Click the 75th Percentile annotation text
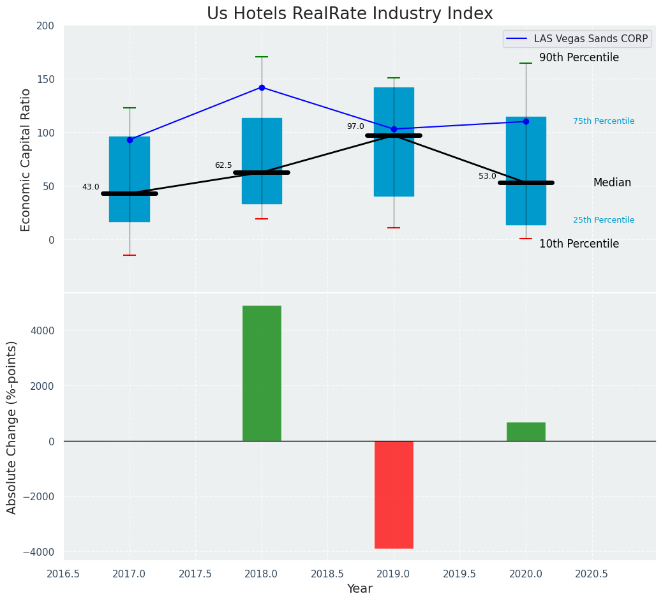Viewport: 663px width, 601px height. tap(603, 121)
